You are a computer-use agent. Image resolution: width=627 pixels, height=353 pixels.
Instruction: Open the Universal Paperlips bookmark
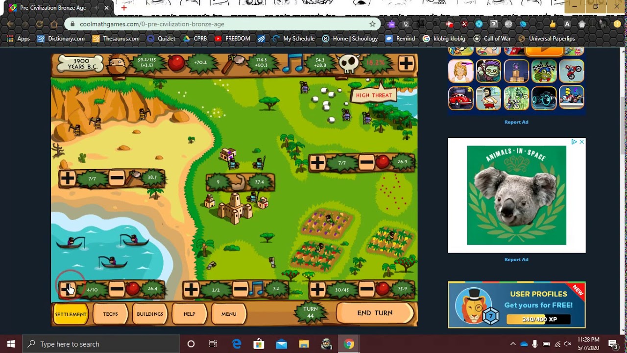click(x=546, y=38)
